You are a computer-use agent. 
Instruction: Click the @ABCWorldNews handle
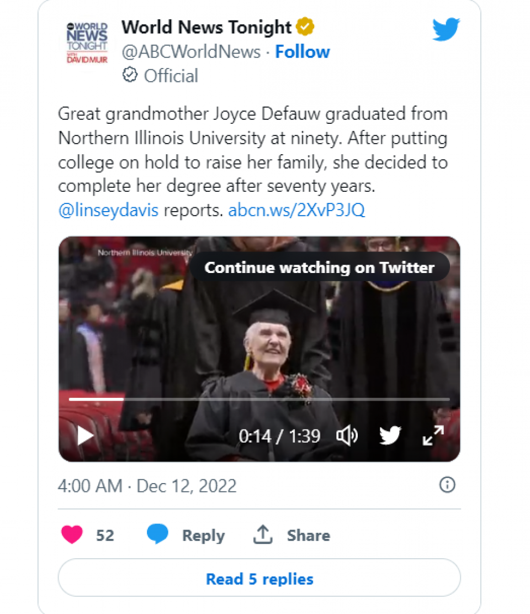coord(191,52)
